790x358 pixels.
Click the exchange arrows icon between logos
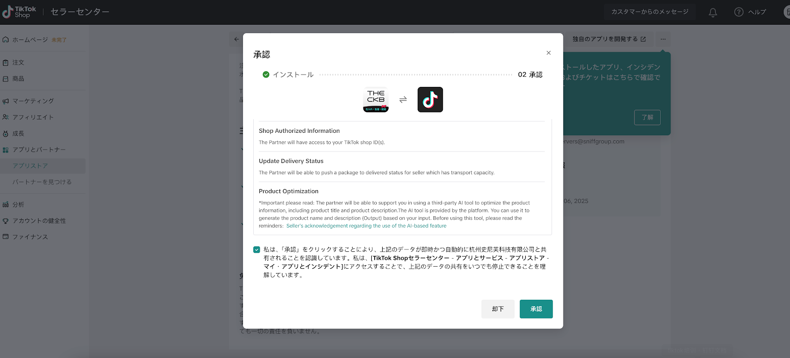point(403,100)
